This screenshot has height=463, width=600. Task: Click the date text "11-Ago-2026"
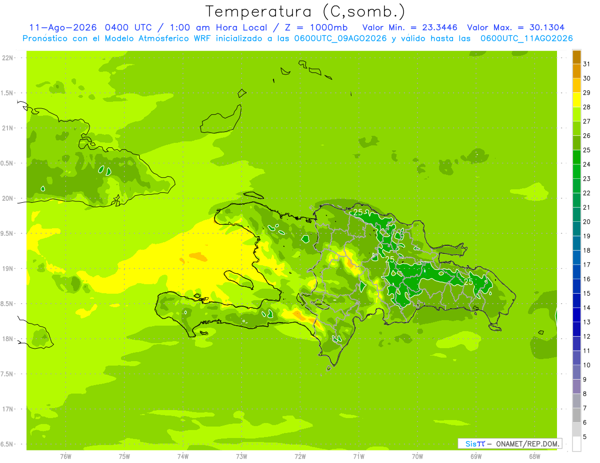(x=62, y=27)
